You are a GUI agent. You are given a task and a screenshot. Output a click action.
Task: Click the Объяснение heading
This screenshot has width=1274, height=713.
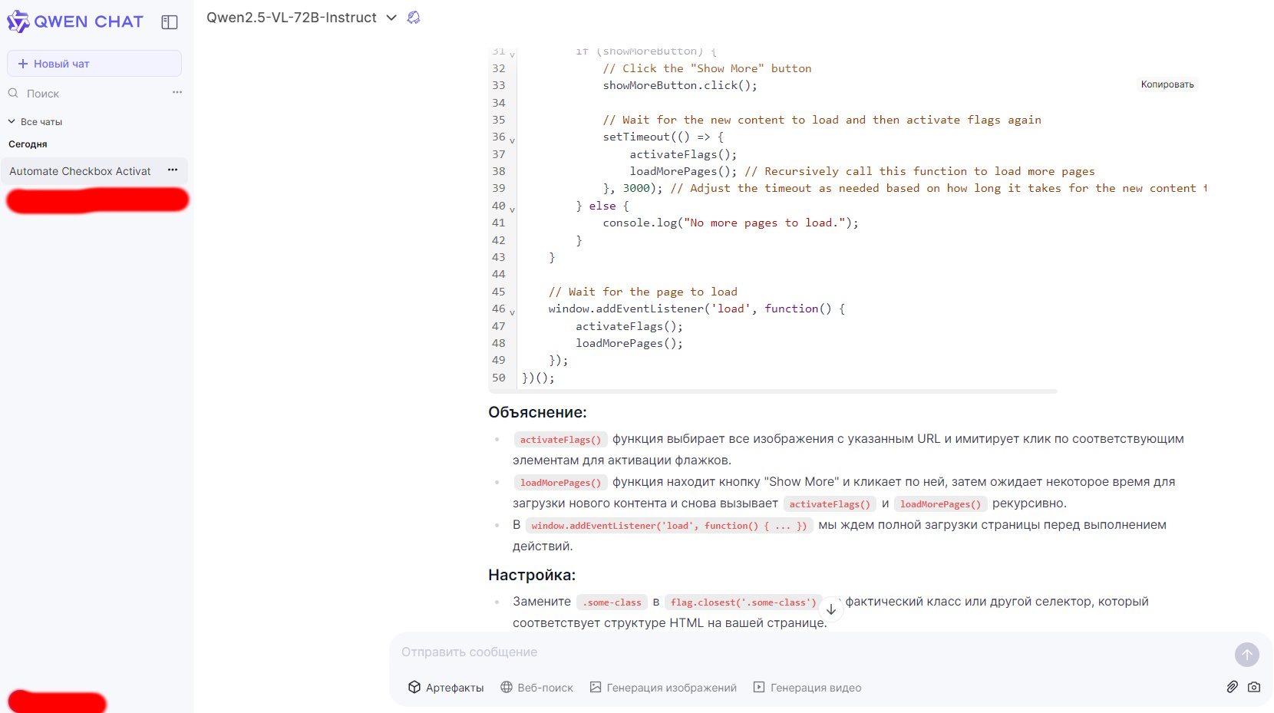pyautogui.click(x=537, y=412)
